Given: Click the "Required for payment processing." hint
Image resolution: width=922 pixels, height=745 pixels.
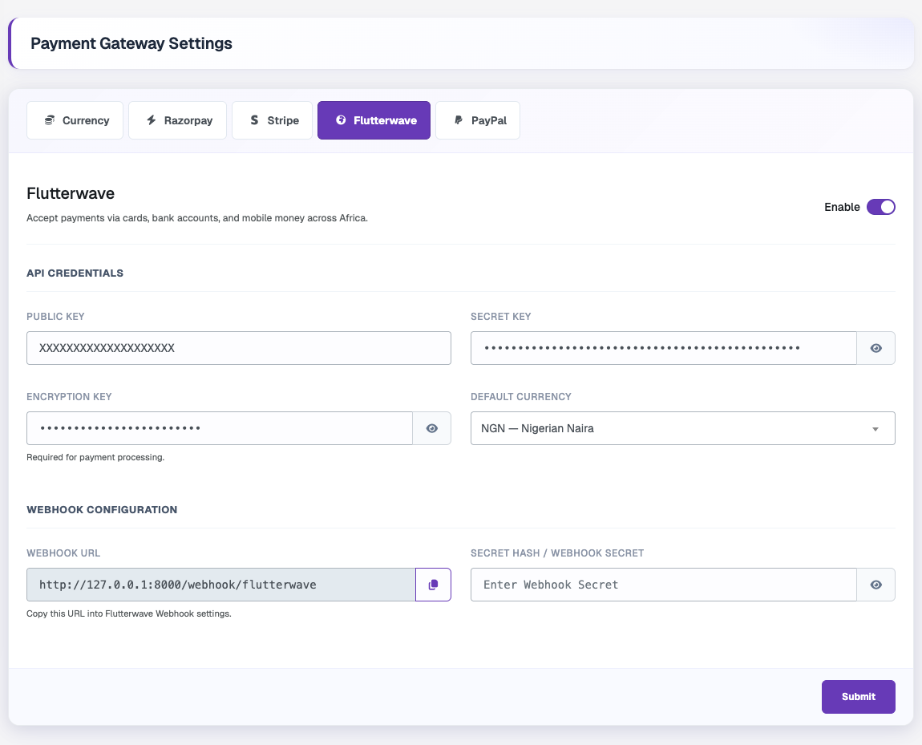Looking at the screenshot, I should tap(95, 457).
